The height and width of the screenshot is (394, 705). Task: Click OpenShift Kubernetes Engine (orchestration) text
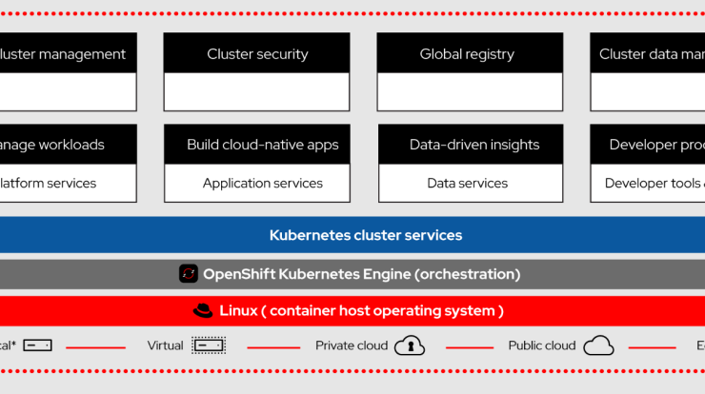pos(361,274)
